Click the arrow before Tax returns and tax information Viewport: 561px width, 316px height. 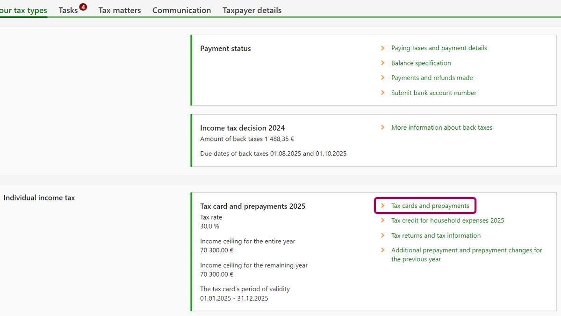pyautogui.click(x=382, y=235)
